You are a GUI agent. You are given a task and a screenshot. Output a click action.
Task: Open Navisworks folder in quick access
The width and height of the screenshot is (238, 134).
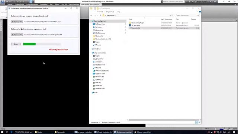click(99, 36)
